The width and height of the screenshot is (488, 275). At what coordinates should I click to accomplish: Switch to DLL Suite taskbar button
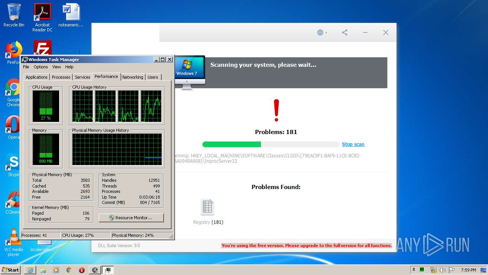pos(95,270)
